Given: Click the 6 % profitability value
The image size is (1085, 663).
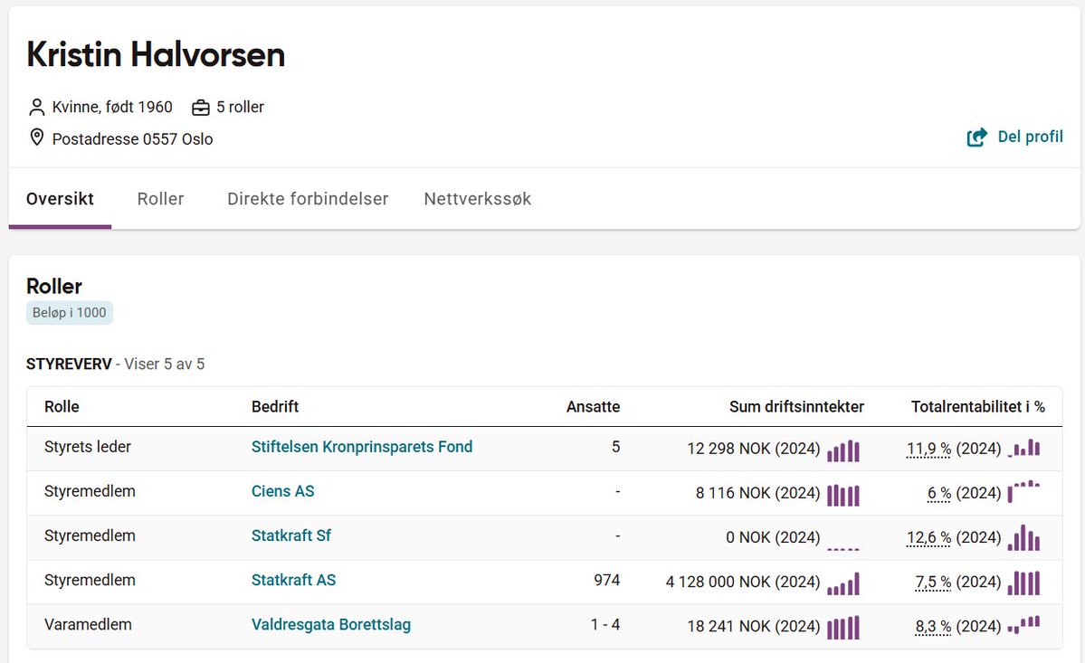Looking at the screenshot, I should [939, 493].
